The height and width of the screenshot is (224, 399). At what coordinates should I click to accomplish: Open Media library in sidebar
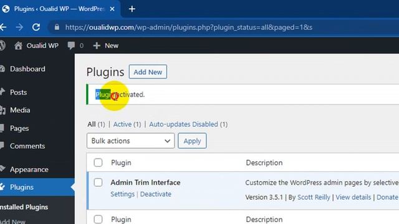[20, 110]
